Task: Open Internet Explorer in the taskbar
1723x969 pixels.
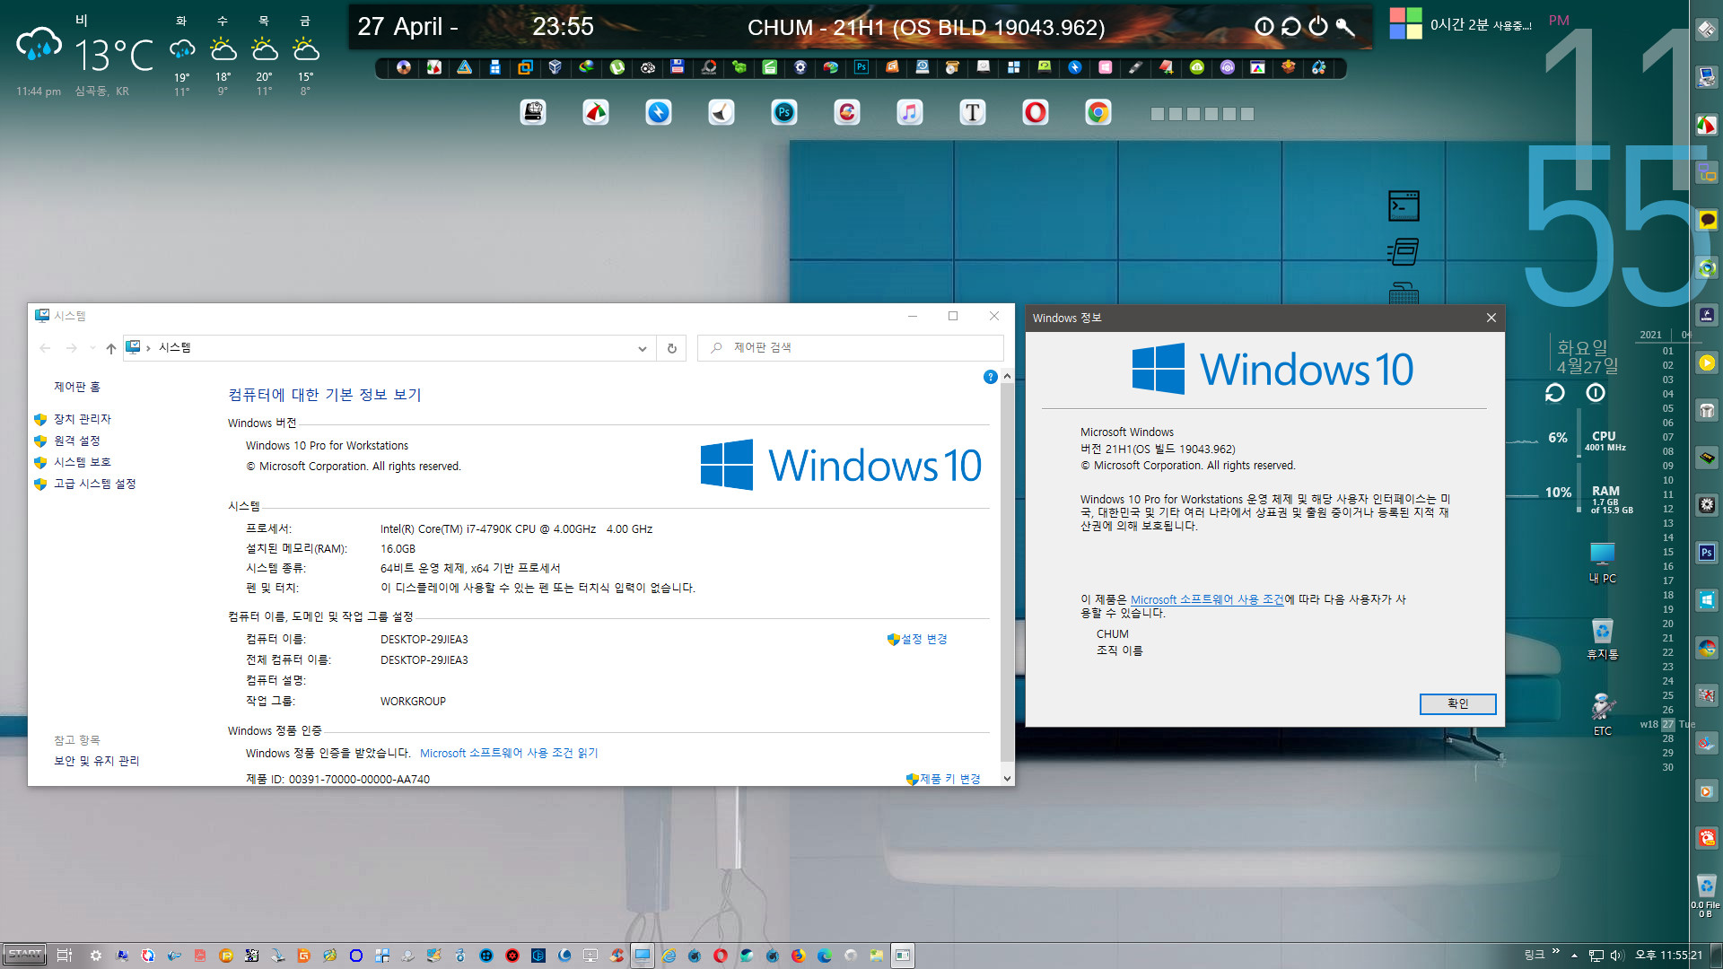Action: (x=669, y=956)
